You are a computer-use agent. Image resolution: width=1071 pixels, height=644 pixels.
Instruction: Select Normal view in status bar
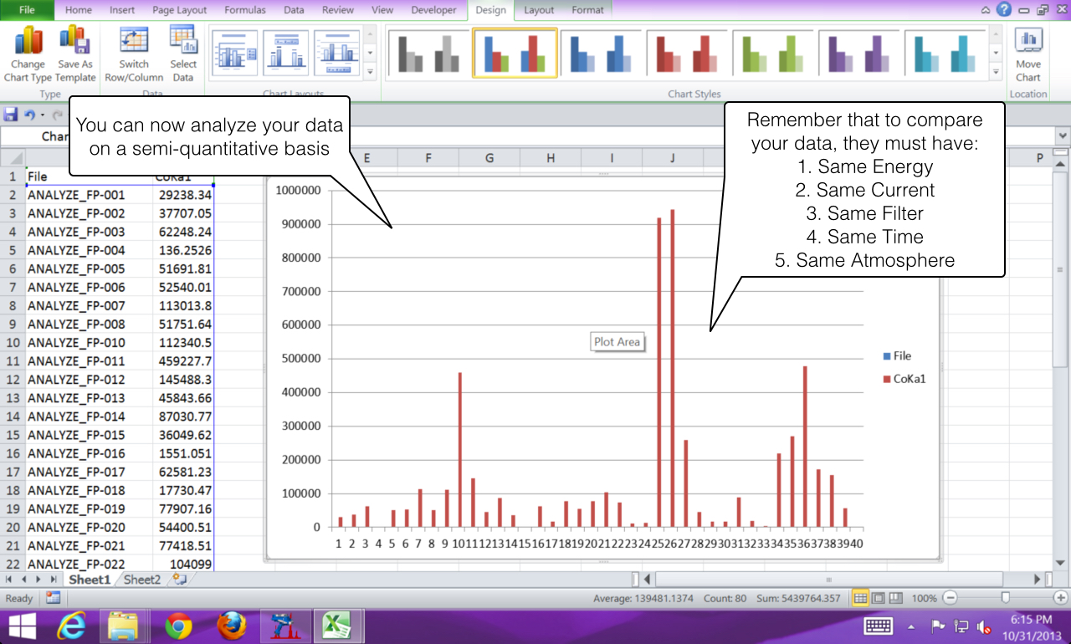pos(860,598)
